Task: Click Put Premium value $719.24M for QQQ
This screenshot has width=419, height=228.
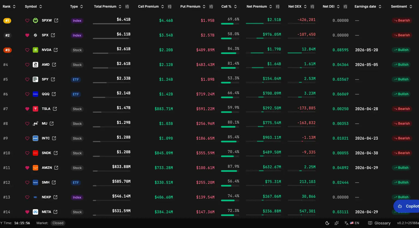Action: tap(205, 94)
